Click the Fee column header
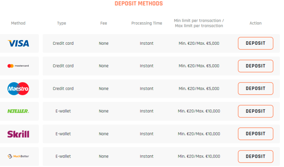 tap(103, 23)
